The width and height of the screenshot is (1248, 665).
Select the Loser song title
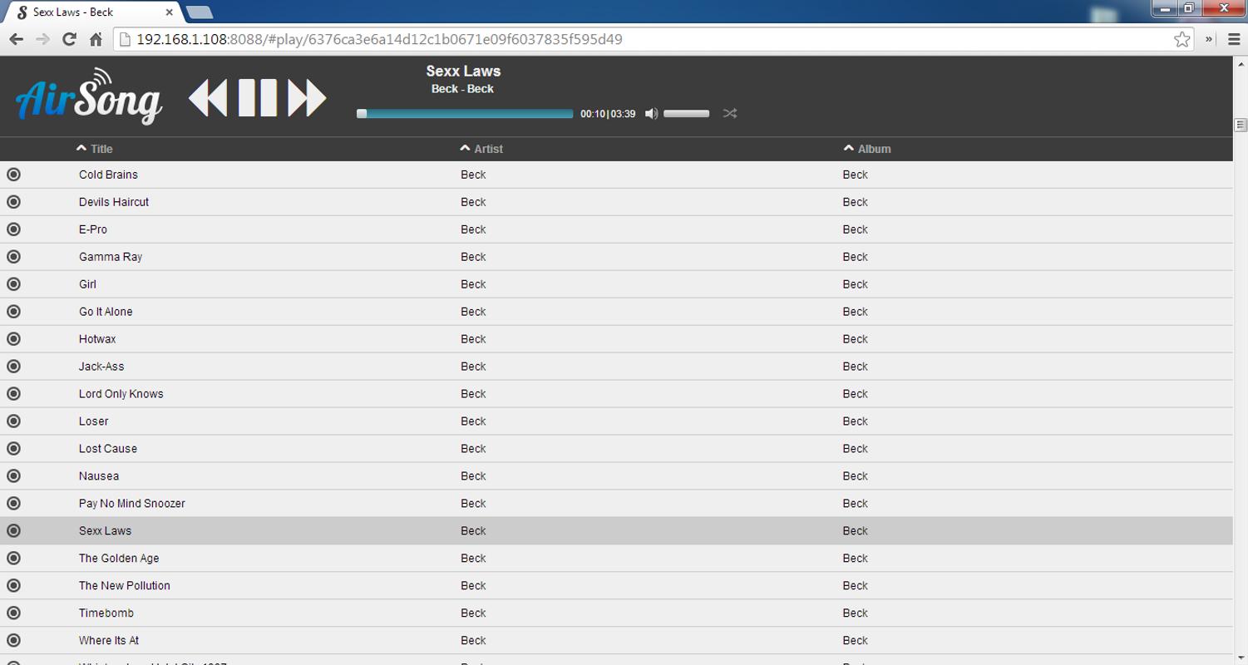[x=94, y=421]
